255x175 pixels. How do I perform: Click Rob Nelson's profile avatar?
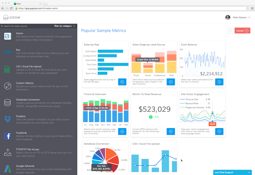pos(228,17)
